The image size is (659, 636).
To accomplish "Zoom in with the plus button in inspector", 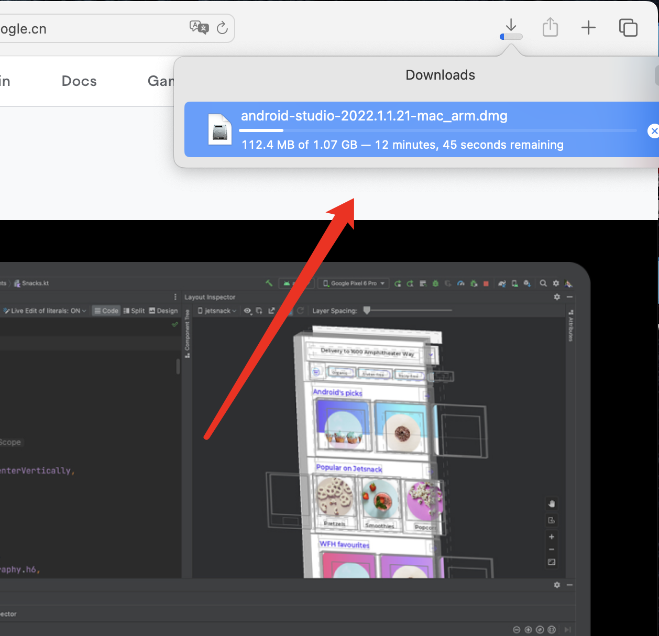I will pyautogui.click(x=552, y=537).
